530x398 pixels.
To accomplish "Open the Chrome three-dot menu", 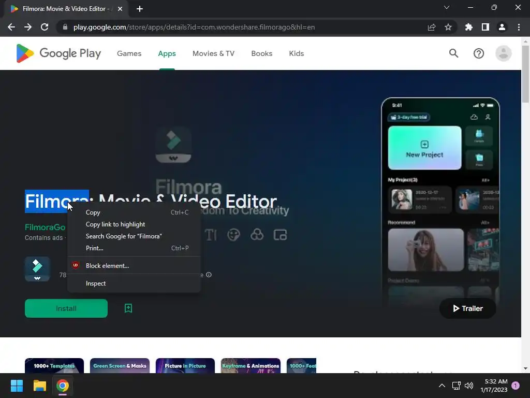I will click(519, 27).
